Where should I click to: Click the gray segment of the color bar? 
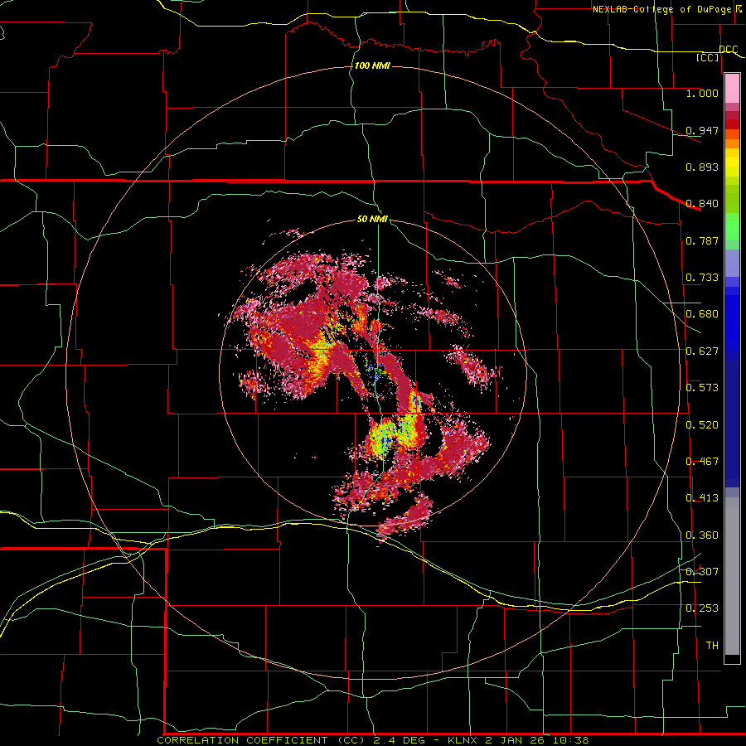tap(732, 576)
